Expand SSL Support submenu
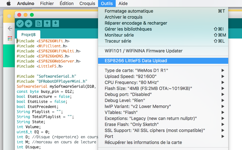Viewport: 242px width, 150px height. click(x=163, y=130)
